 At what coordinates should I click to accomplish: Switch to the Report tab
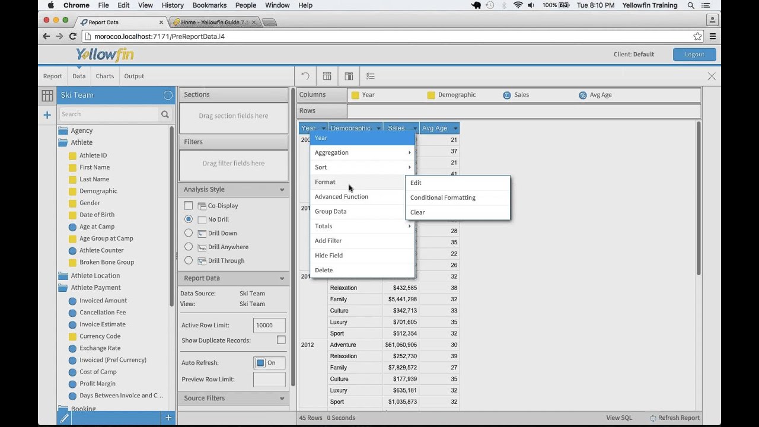[x=53, y=76]
